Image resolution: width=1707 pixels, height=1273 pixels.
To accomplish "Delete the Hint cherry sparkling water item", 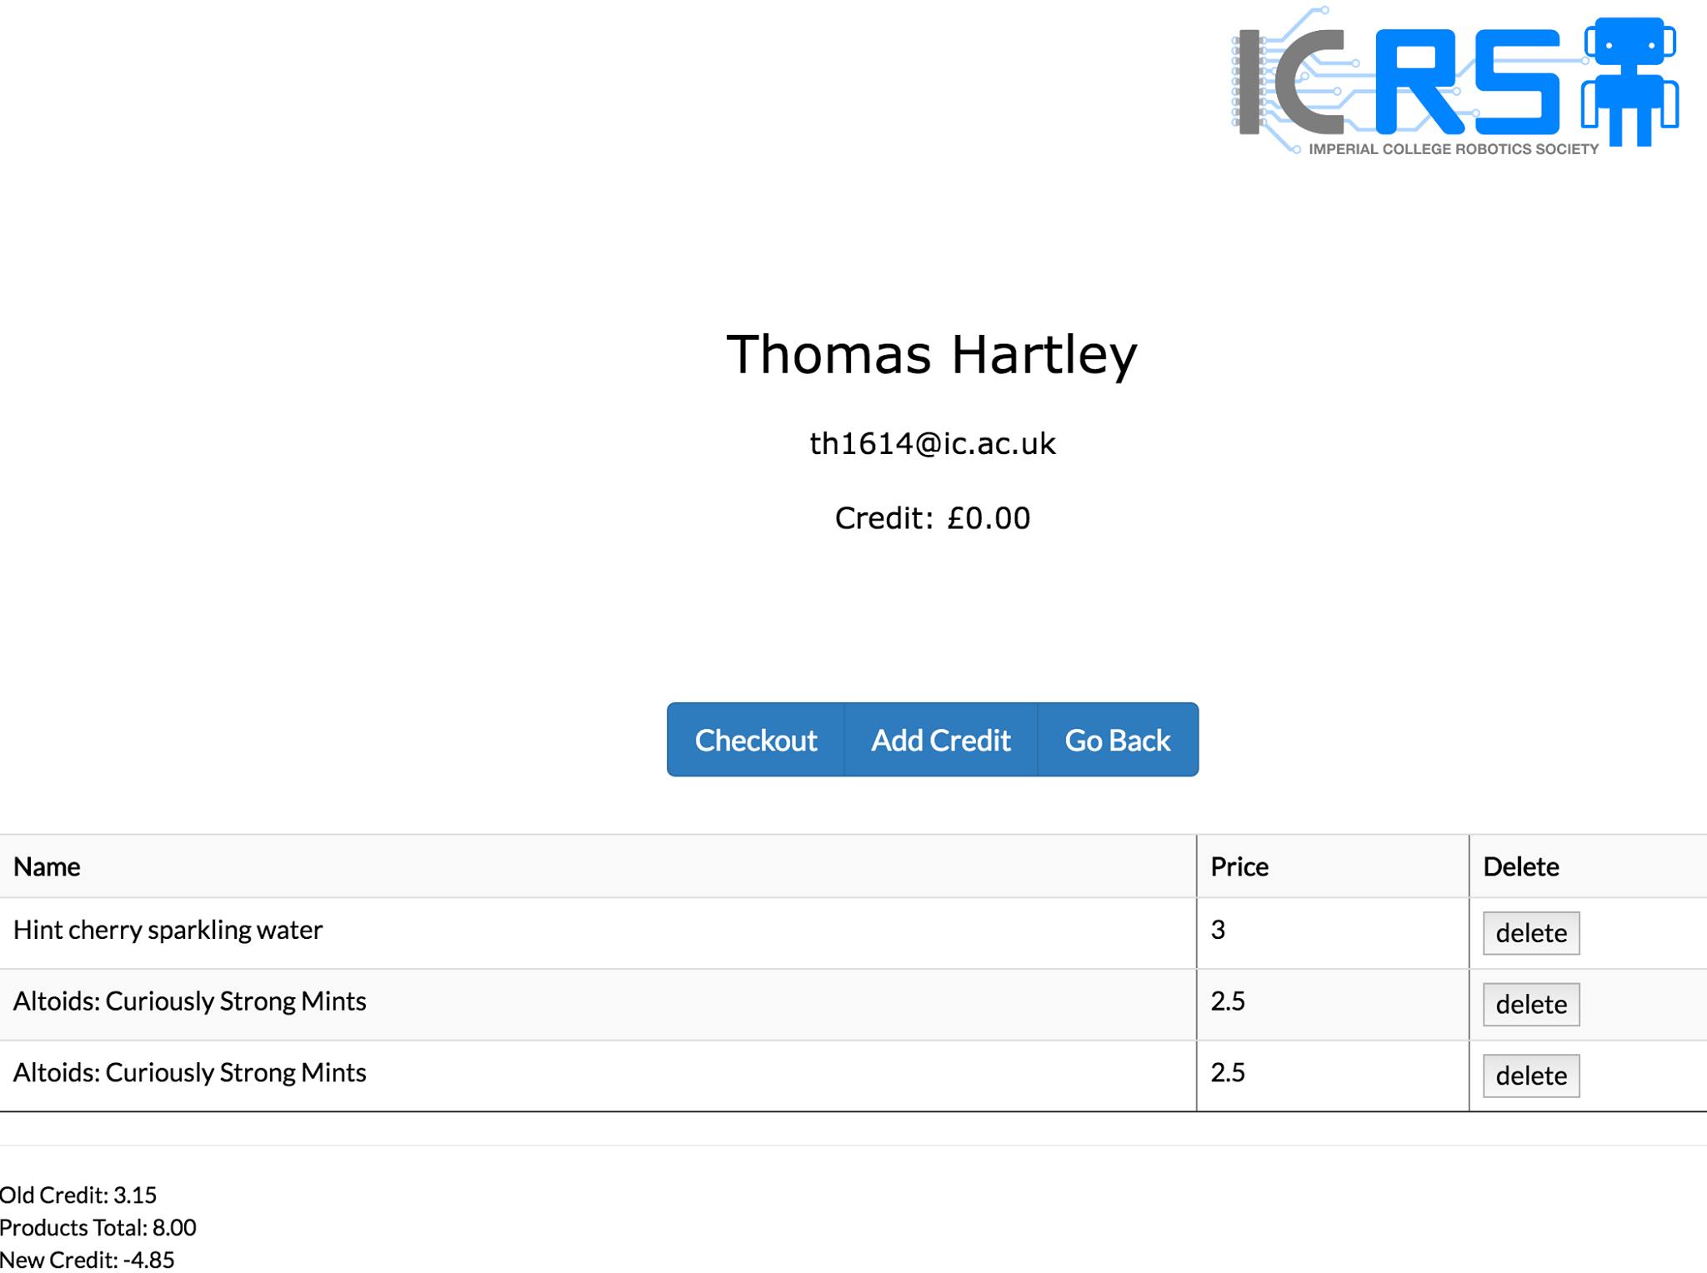I will [x=1530, y=932].
